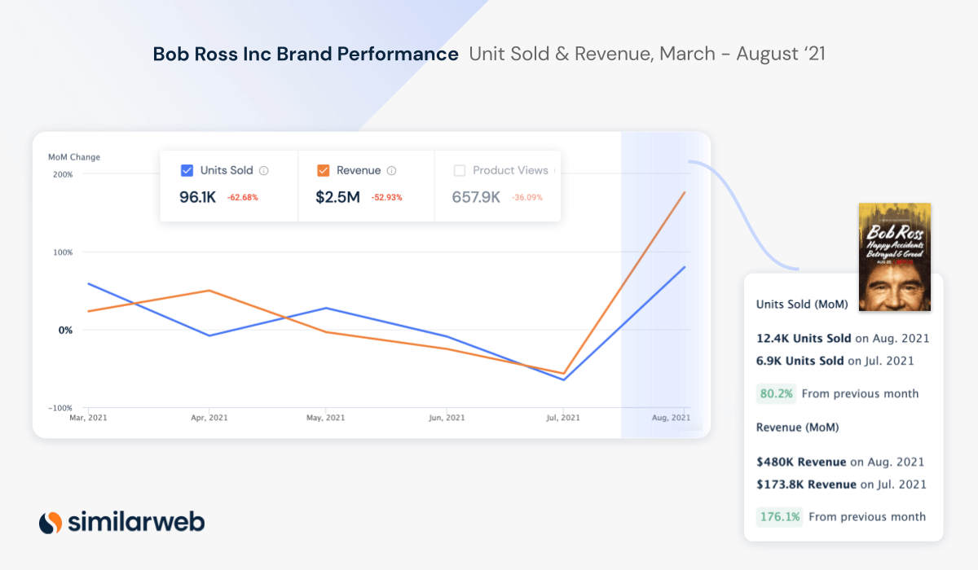Click the Similarweb wordmark text
This screenshot has height=570, width=978.
(136, 522)
